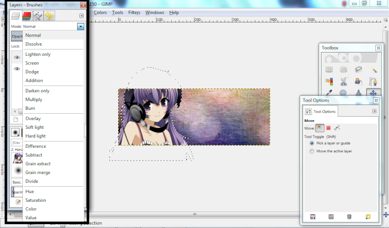389x228 pixels.
Task: Open the Channels tab icon in dock
Action: (27, 16)
